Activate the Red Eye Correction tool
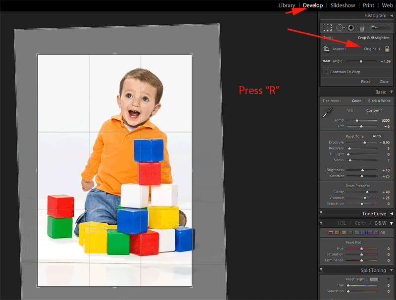396x300 pixels. click(x=350, y=28)
